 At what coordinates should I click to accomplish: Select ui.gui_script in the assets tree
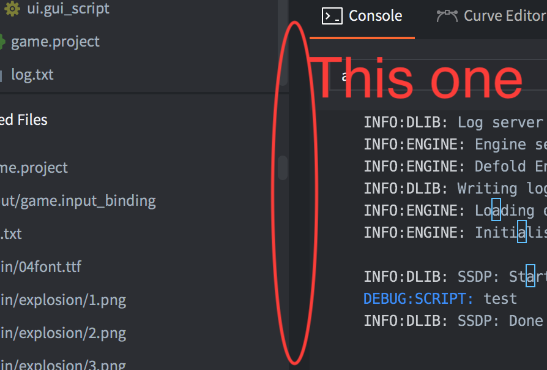(68, 9)
